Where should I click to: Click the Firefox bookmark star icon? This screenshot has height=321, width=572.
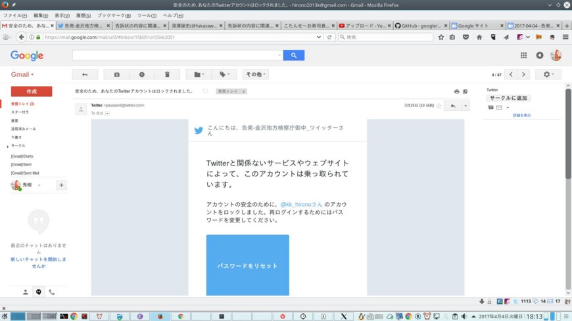[x=441, y=37]
